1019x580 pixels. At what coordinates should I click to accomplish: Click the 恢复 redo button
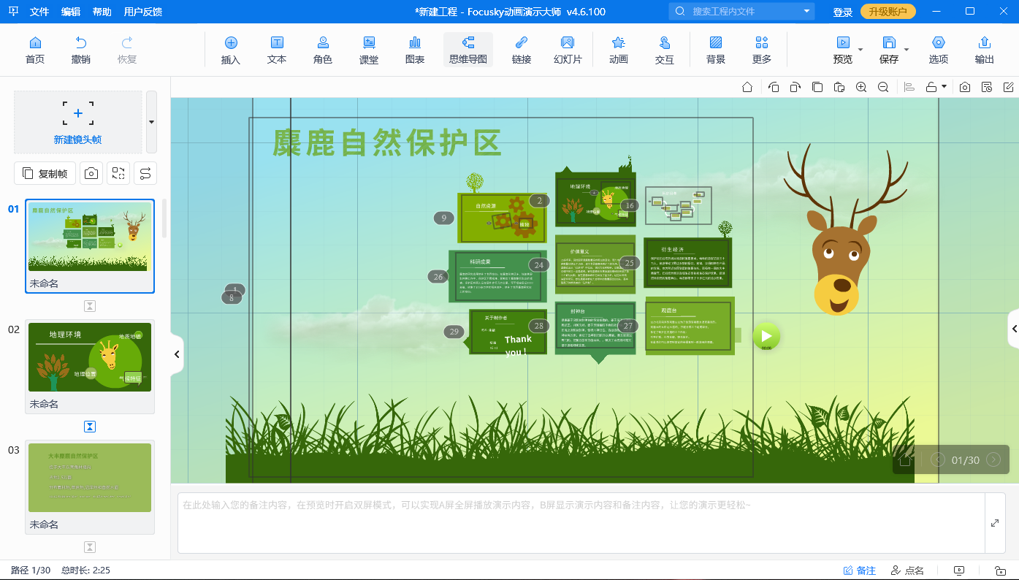click(127, 50)
